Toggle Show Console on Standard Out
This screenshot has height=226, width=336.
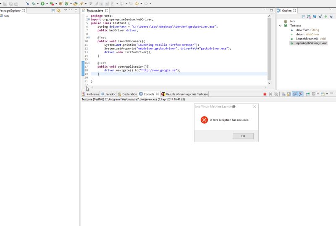(x=295, y=94)
